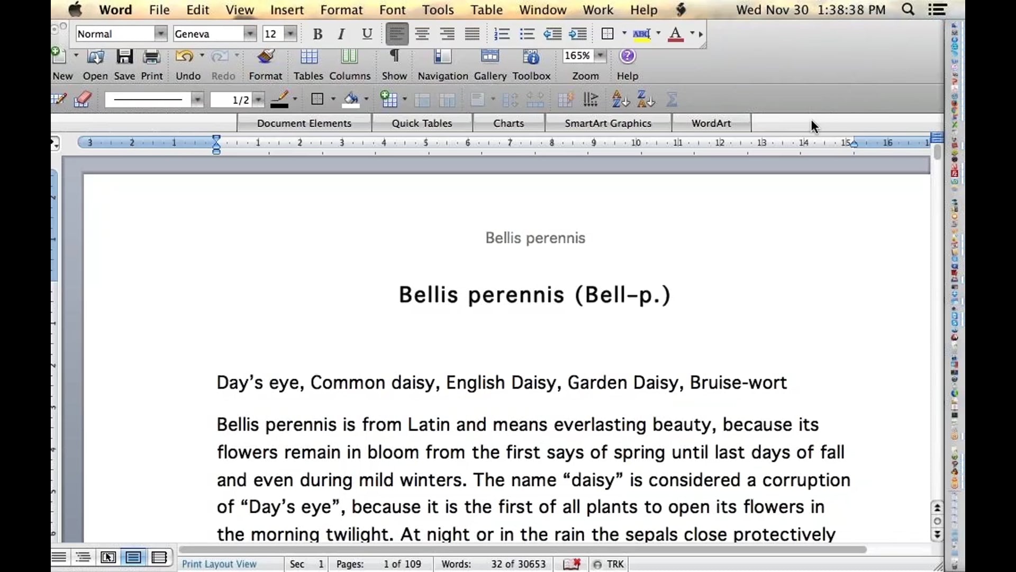
Task: Expand the Normal style dropdown
Action: tap(160, 34)
